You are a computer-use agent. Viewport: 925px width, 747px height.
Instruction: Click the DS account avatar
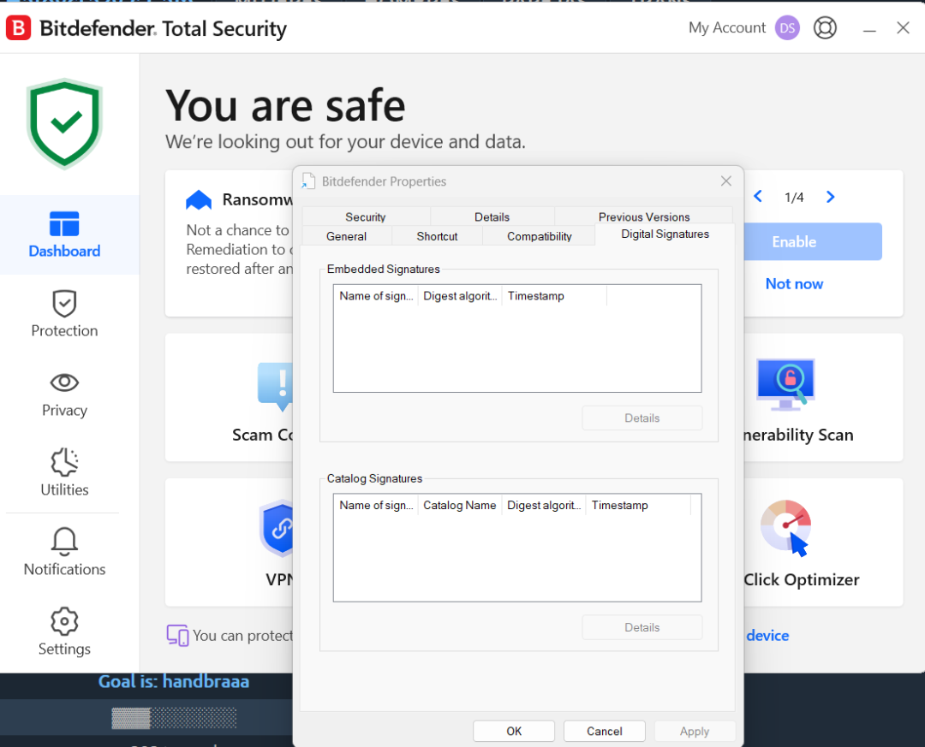click(787, 27)
